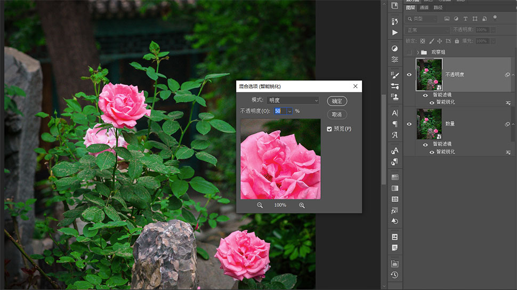Lock all padlock icon
517x290 pixels.
tap(457, 41)
